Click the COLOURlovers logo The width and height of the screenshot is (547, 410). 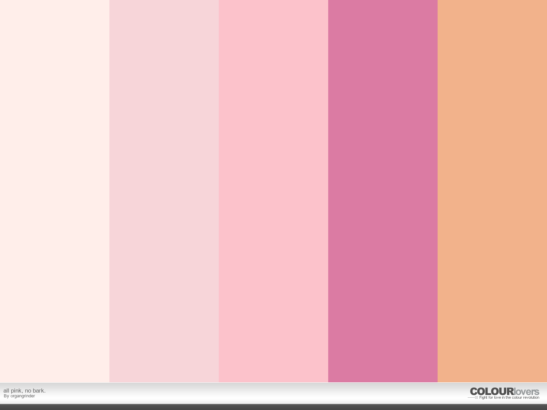coord(504,392)
